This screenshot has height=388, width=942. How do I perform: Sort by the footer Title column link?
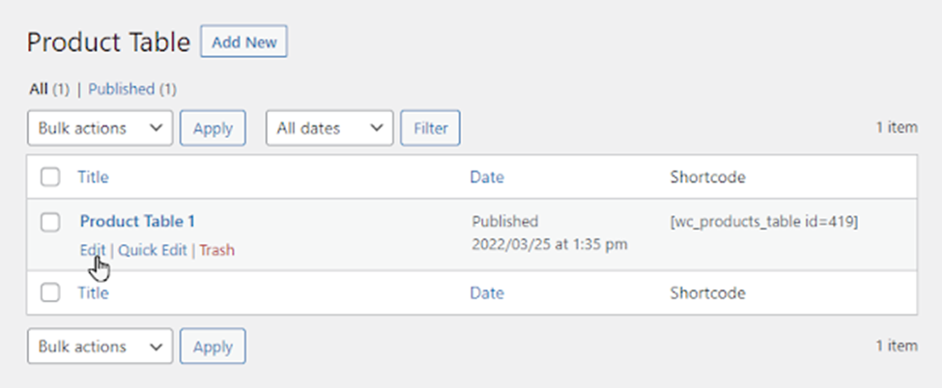click(93, 292)
